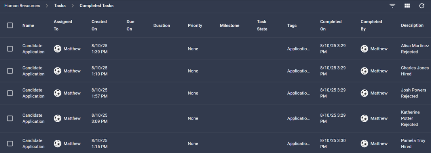Refresh the completed tasks list

422,6
